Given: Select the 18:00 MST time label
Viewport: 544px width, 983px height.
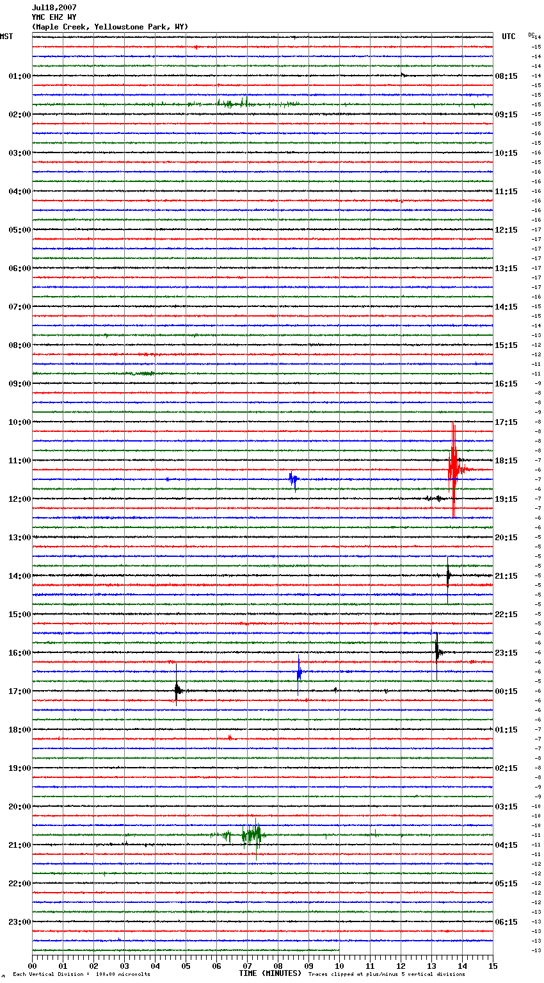Looking at the screenshot, I should pos(19,730).
